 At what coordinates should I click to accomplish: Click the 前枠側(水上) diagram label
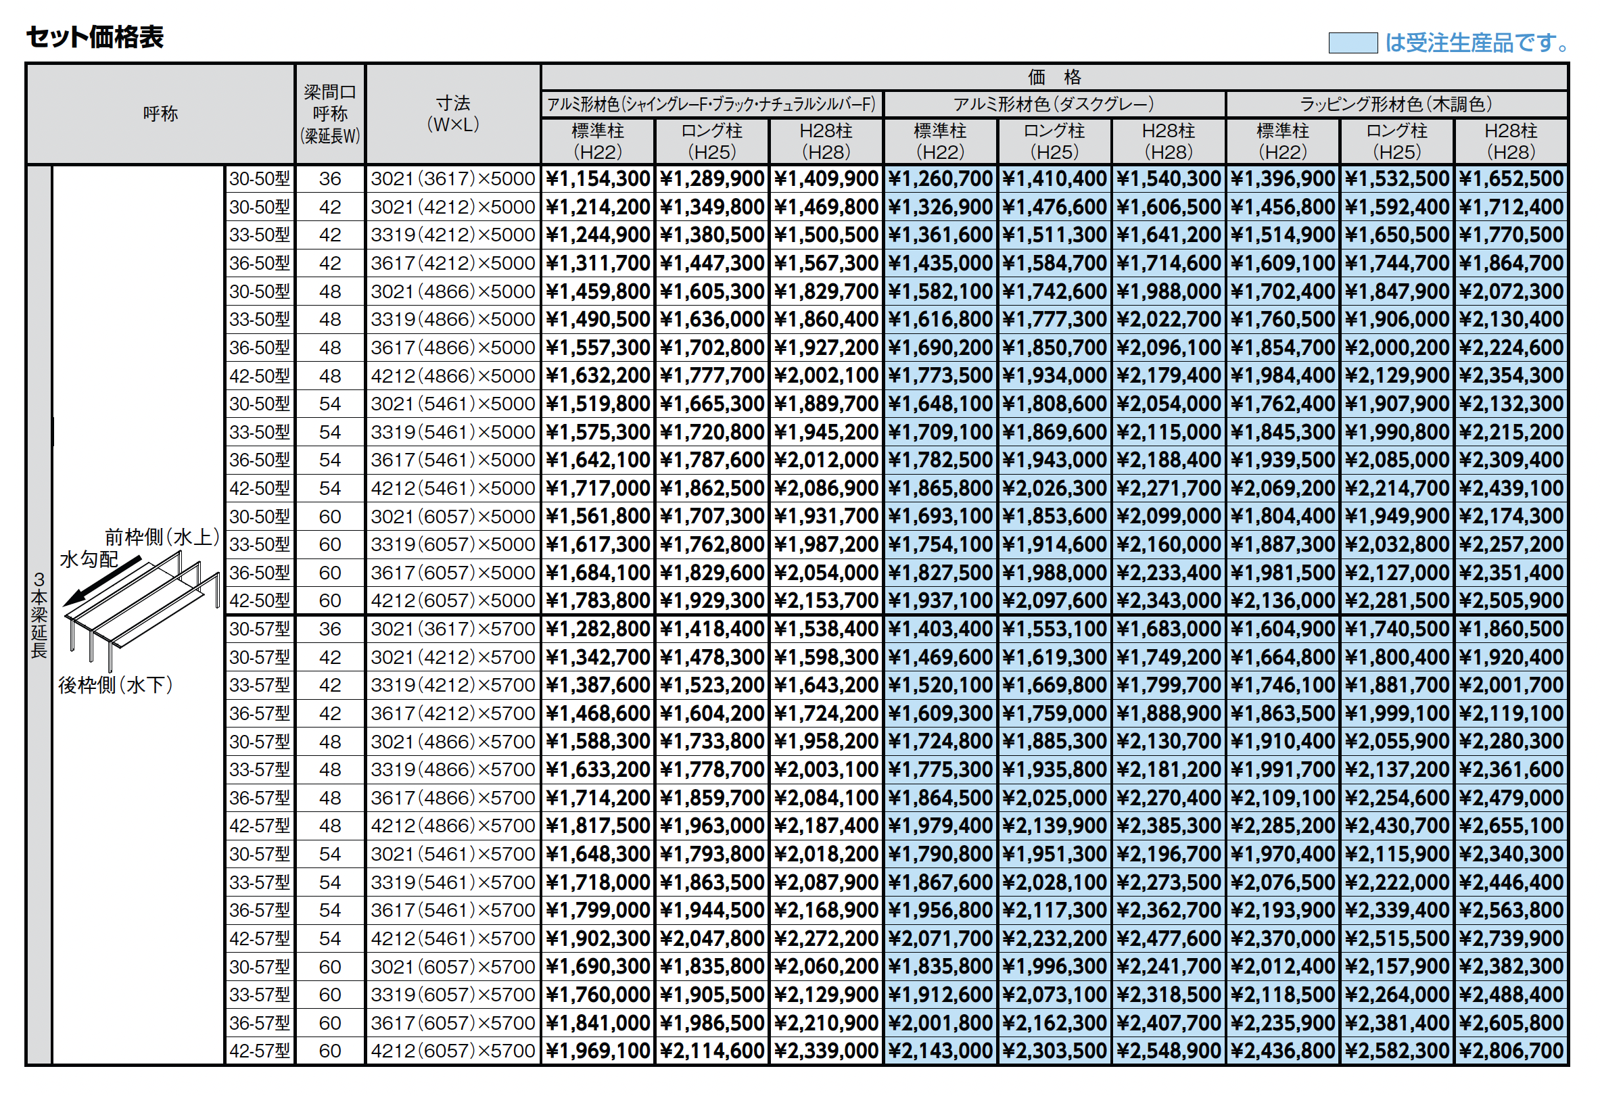pyautogui.click(x=162, y=537)
